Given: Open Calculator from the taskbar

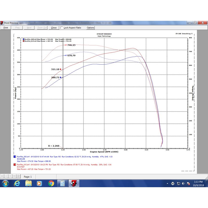Looking at the screenshot, I should (x=62, y=184).
